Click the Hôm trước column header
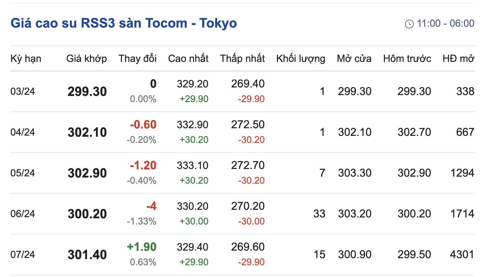This screenshot has height=277, width=480. (407, 58)
